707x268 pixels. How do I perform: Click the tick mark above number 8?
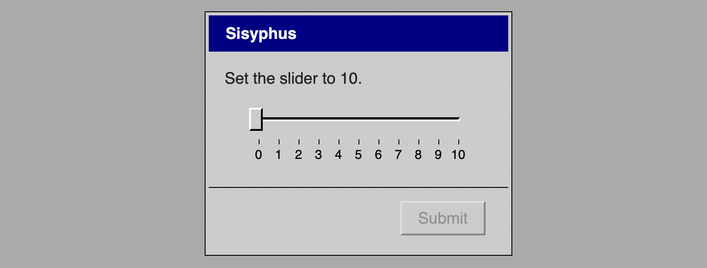(419, 142)
